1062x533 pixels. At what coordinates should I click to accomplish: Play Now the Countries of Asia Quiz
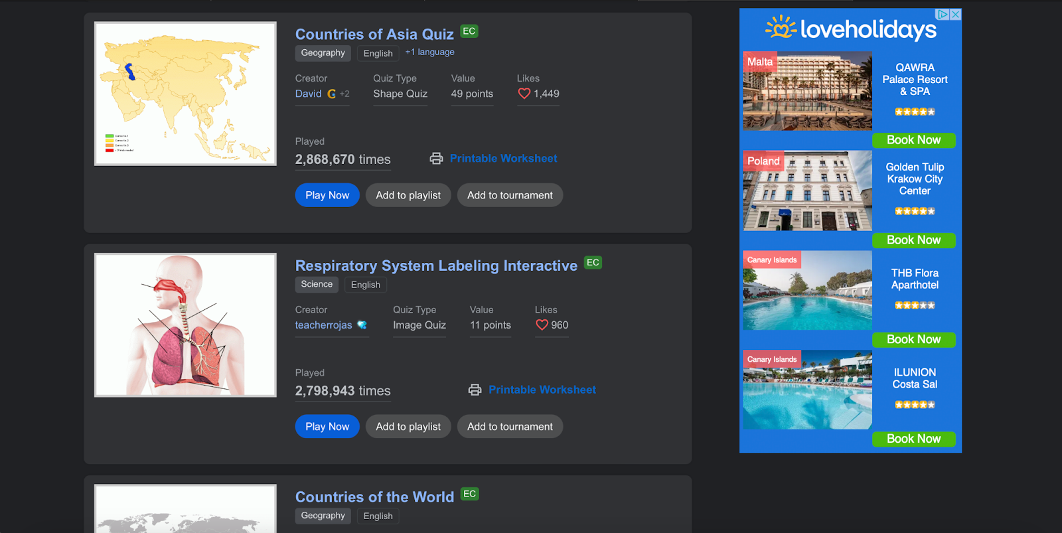327,195
